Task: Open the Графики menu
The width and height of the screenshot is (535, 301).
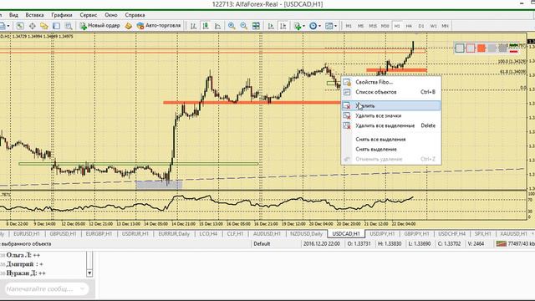Action: [62, 15]
